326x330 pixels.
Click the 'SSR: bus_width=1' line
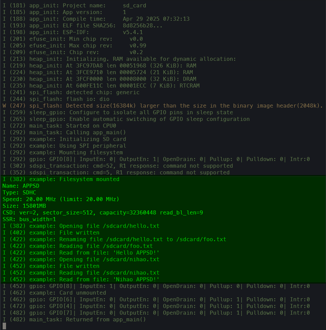[29, 219]
